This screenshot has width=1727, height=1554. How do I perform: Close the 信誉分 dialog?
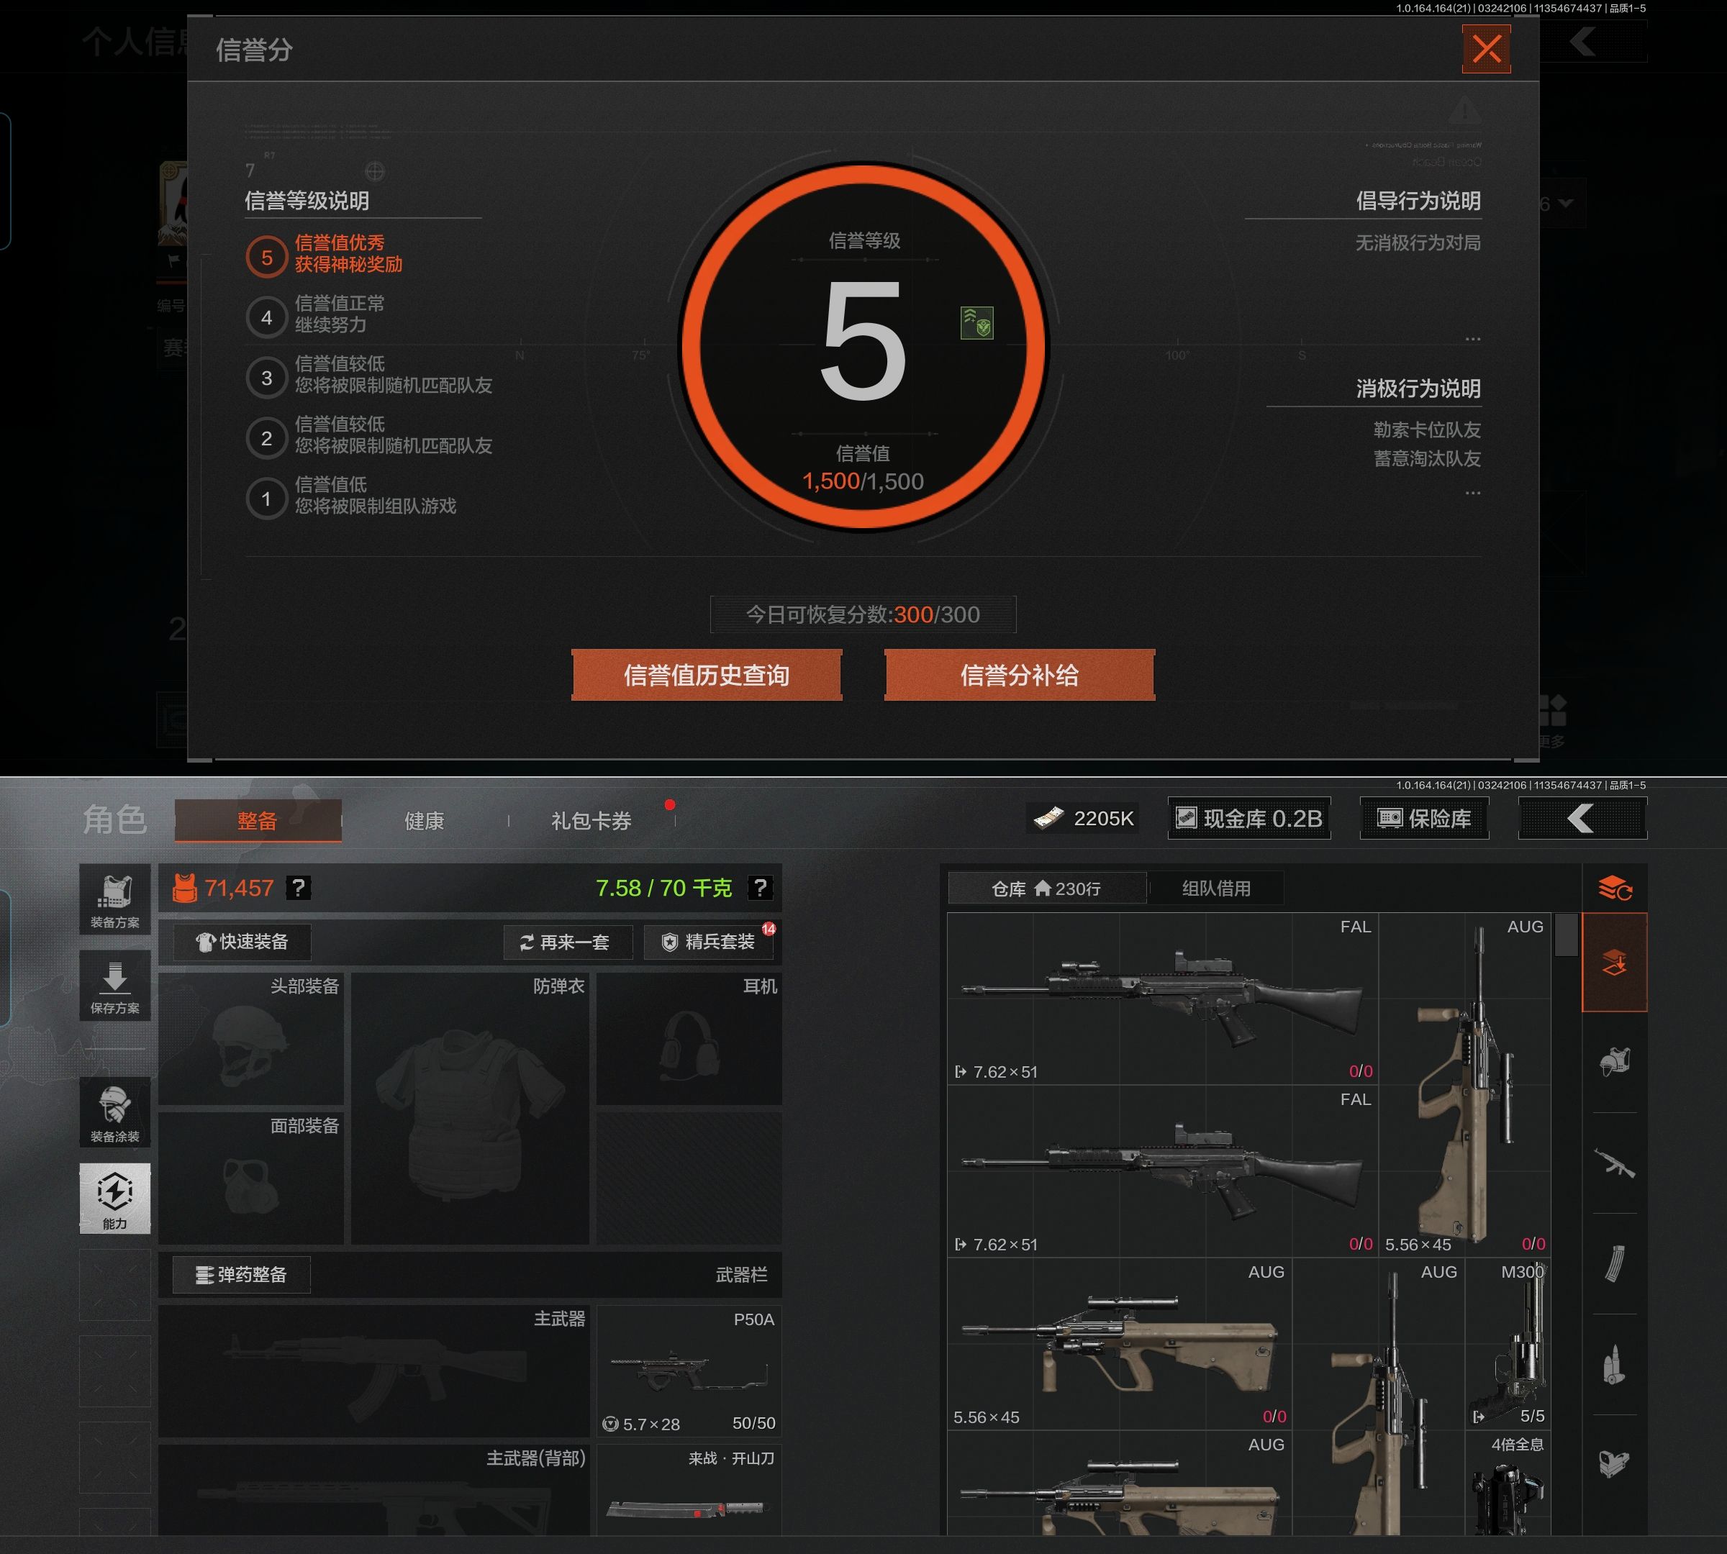(x=1486, y=49)
